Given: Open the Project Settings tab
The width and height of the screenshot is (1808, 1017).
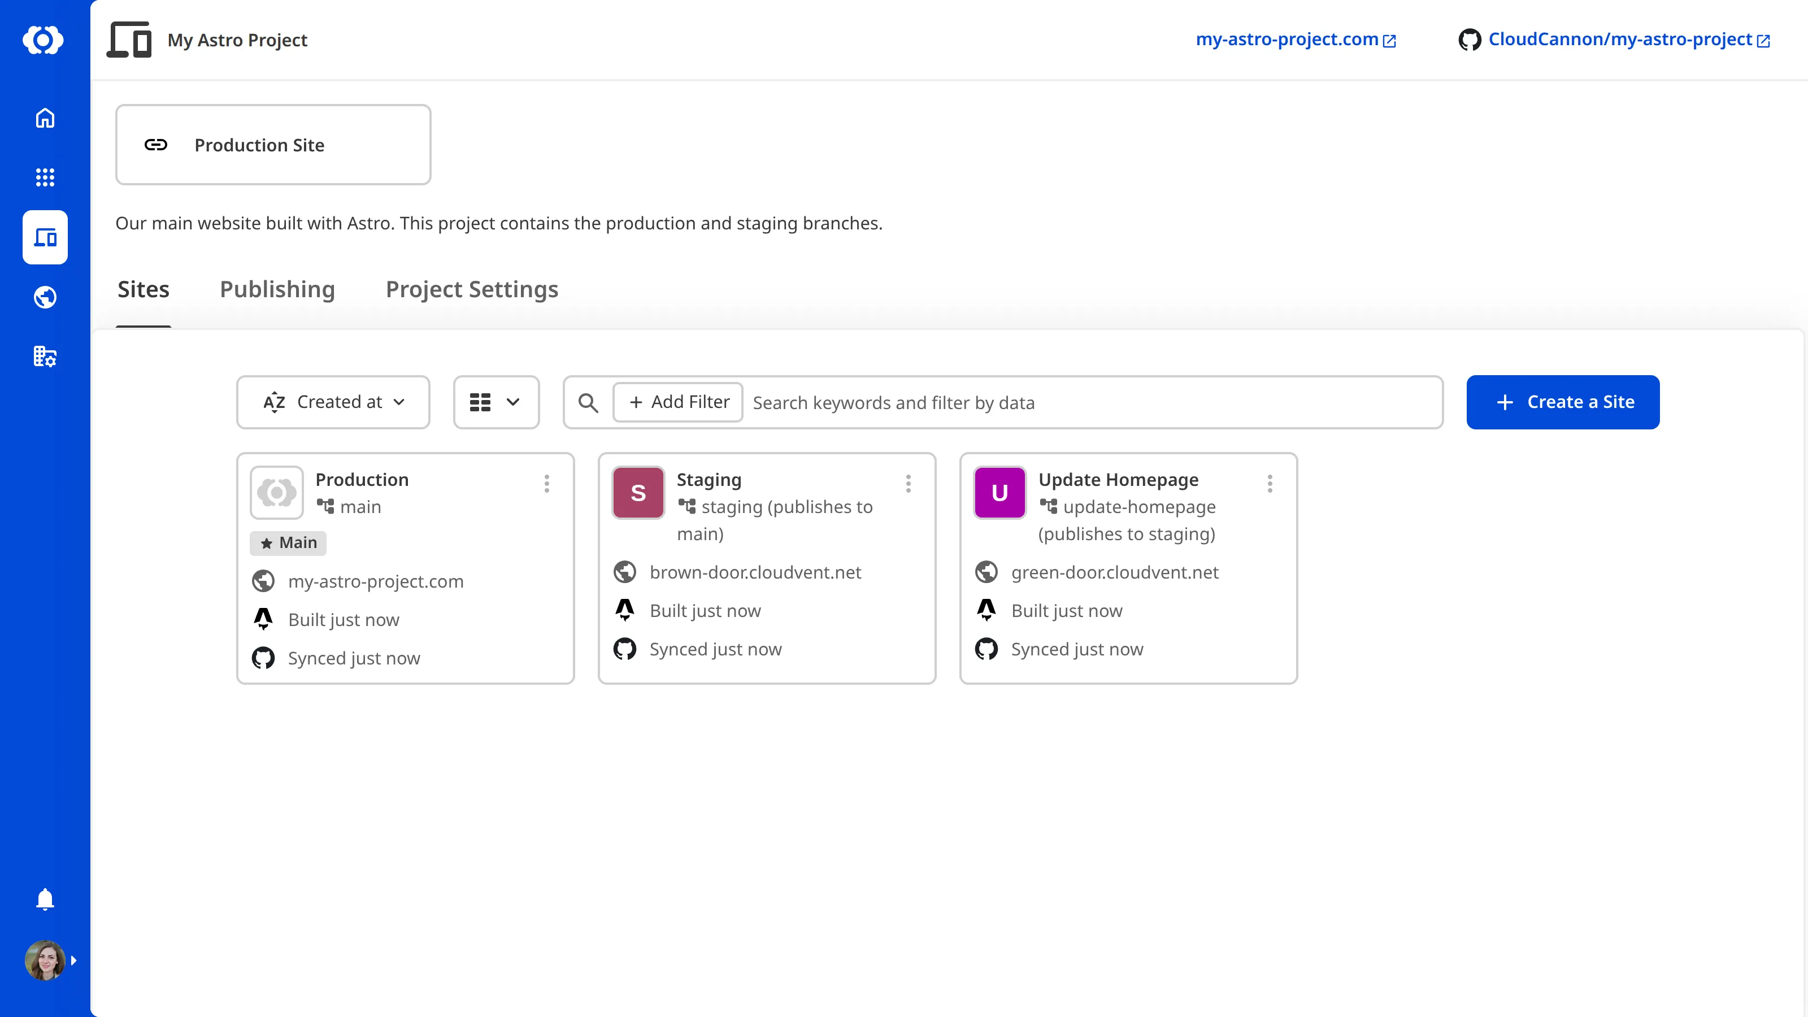Looking at the screenshot, I should (x=472, y=289).
